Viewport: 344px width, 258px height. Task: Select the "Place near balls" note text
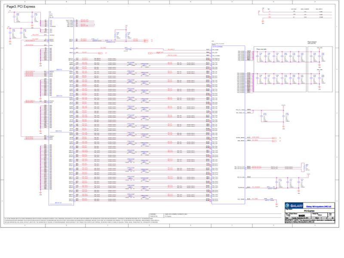click(x=261, y=49)
